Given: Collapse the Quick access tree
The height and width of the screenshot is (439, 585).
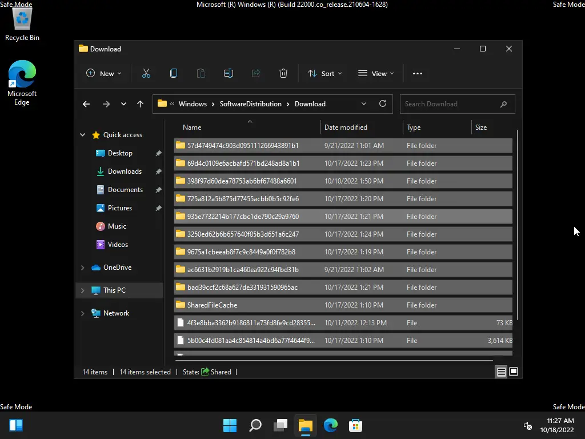Looking at the screenshot, I should click(x=82, y=135).
